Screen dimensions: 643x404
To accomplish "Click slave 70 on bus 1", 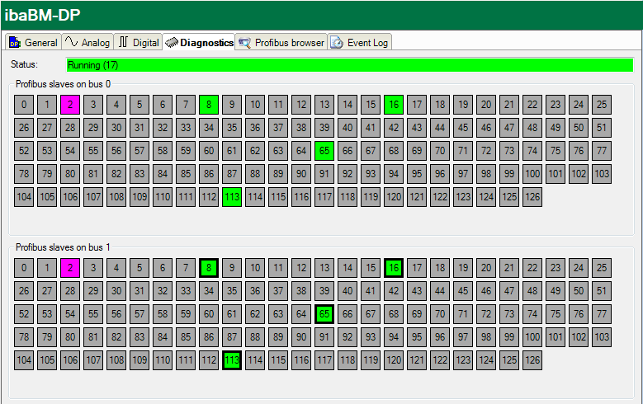I will point(440,314).
